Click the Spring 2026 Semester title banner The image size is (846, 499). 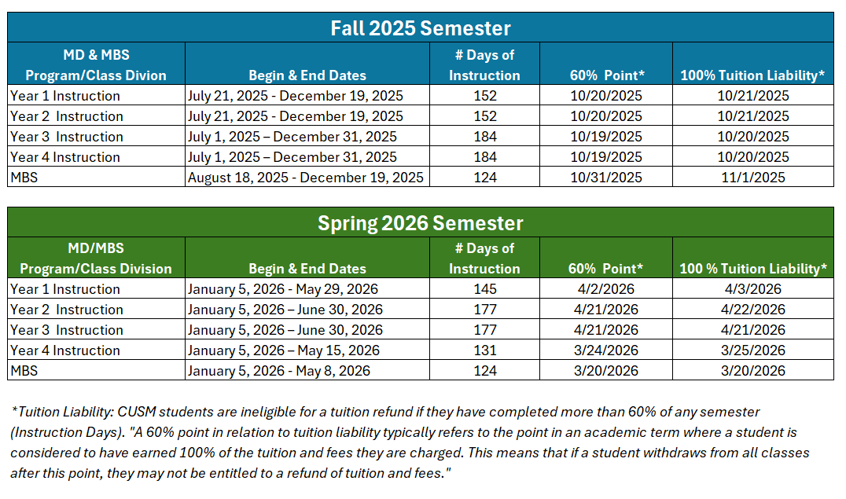click(421, 223)
